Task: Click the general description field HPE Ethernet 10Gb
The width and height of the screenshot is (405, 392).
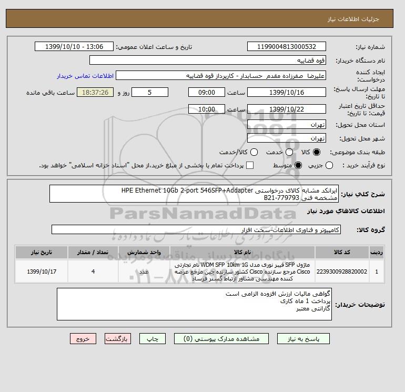Action: (194, 194)
